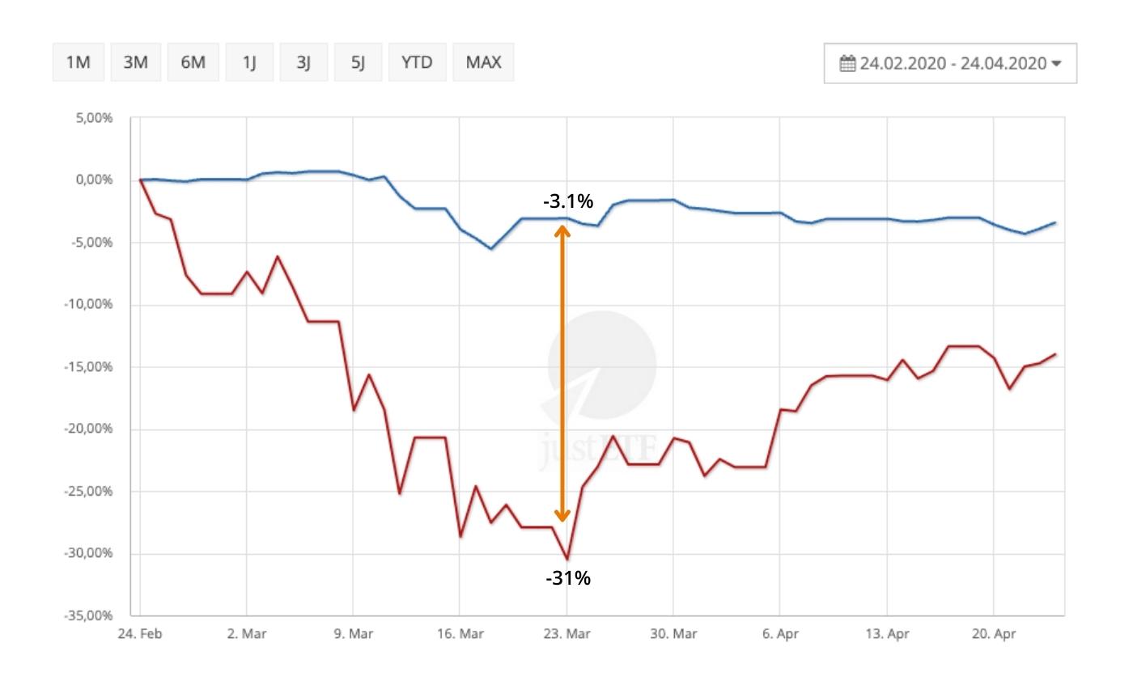Set chart range to 5J
The image size is (1133, 685).
359,62
